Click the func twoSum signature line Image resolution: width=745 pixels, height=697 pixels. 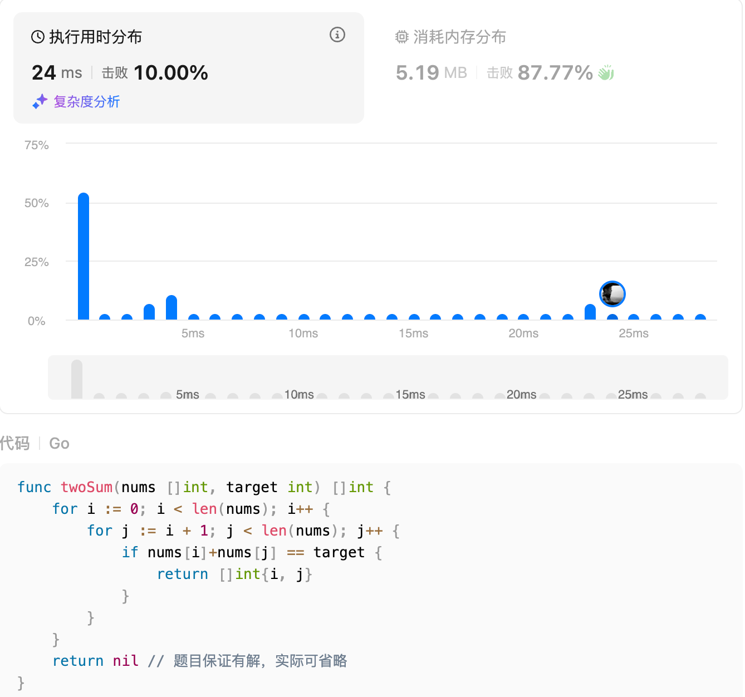click(x=204, y=487)
